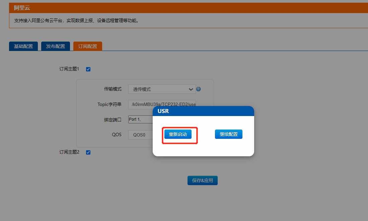Uncheck the 订阅主题1 checkbox
The height and width of the screenshot is (221, 368).
(88, 69)
